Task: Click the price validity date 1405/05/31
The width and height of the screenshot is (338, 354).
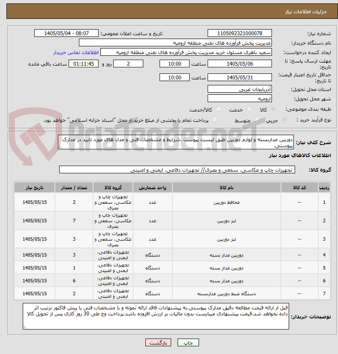Action: 240,77
